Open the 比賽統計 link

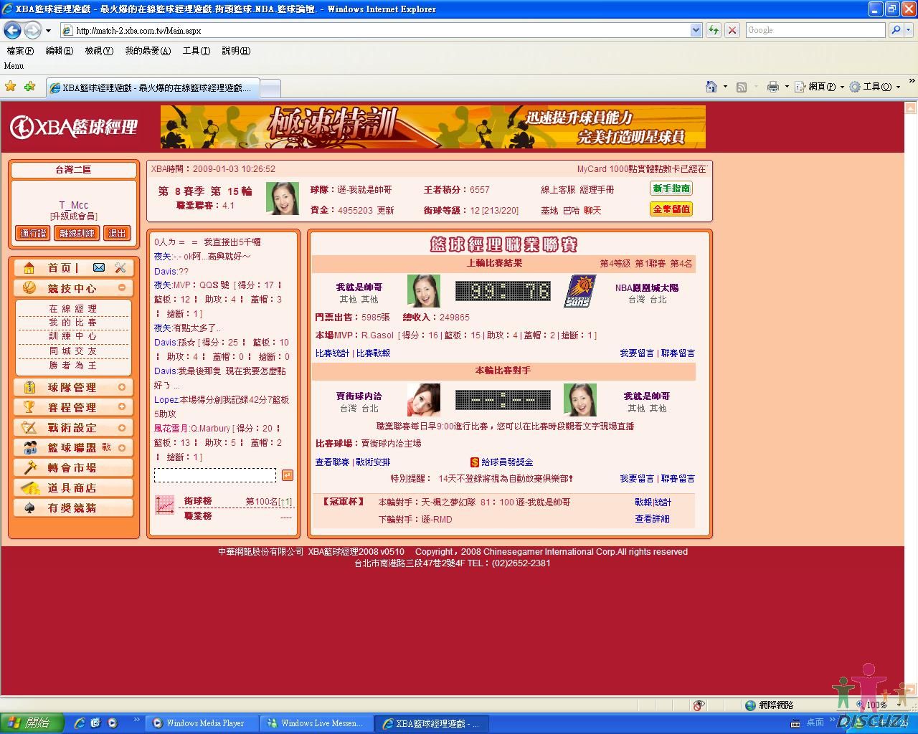pos(332,353)
